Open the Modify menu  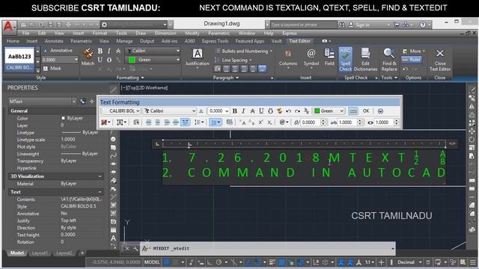(192, 33)
